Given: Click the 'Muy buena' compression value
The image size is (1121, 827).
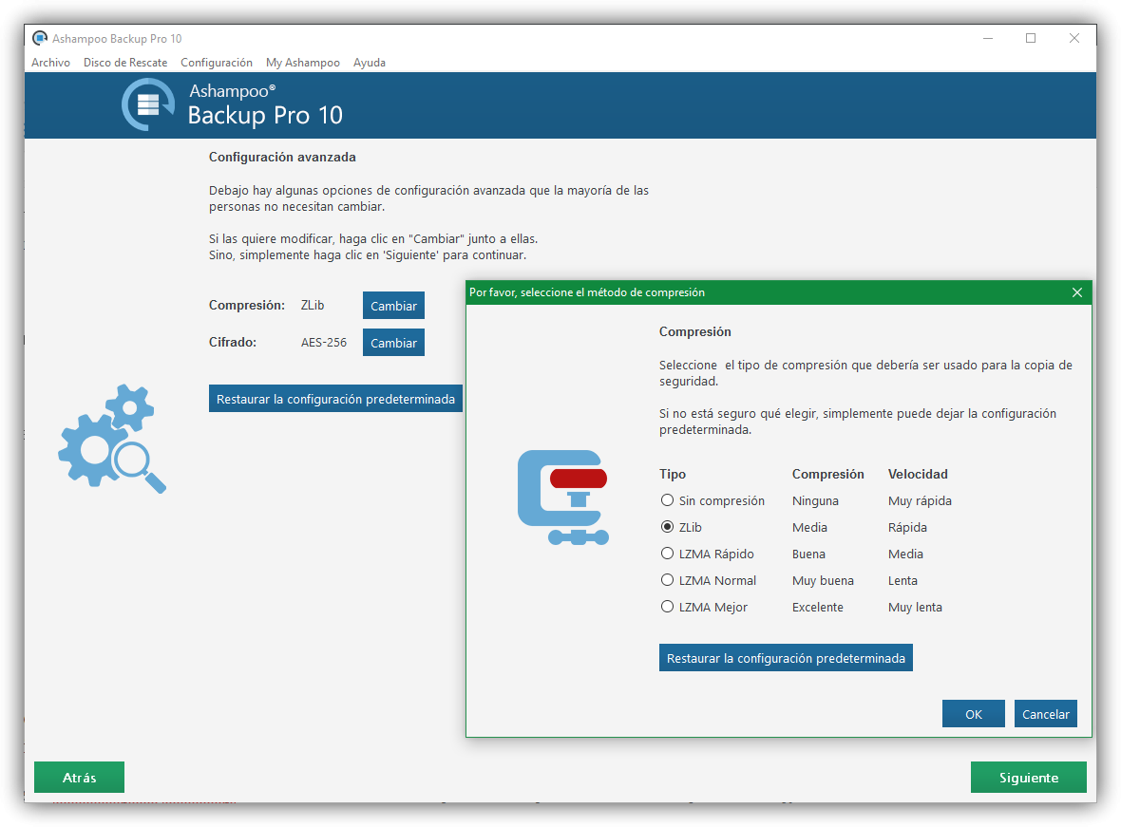Looking at the screenshot, I should click(822, 580).
